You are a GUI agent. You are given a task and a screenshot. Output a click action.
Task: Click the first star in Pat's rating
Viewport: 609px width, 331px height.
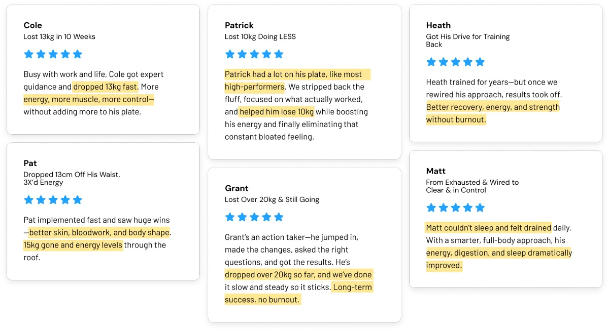(28, 200)
